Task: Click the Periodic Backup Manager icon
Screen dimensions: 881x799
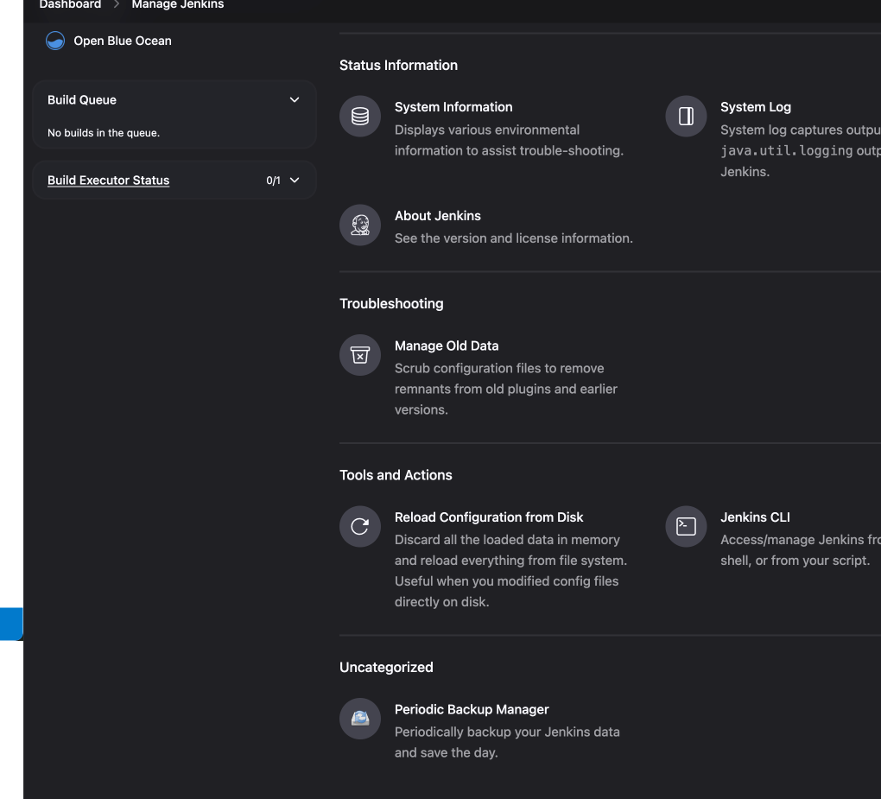Action: [360, 719]
